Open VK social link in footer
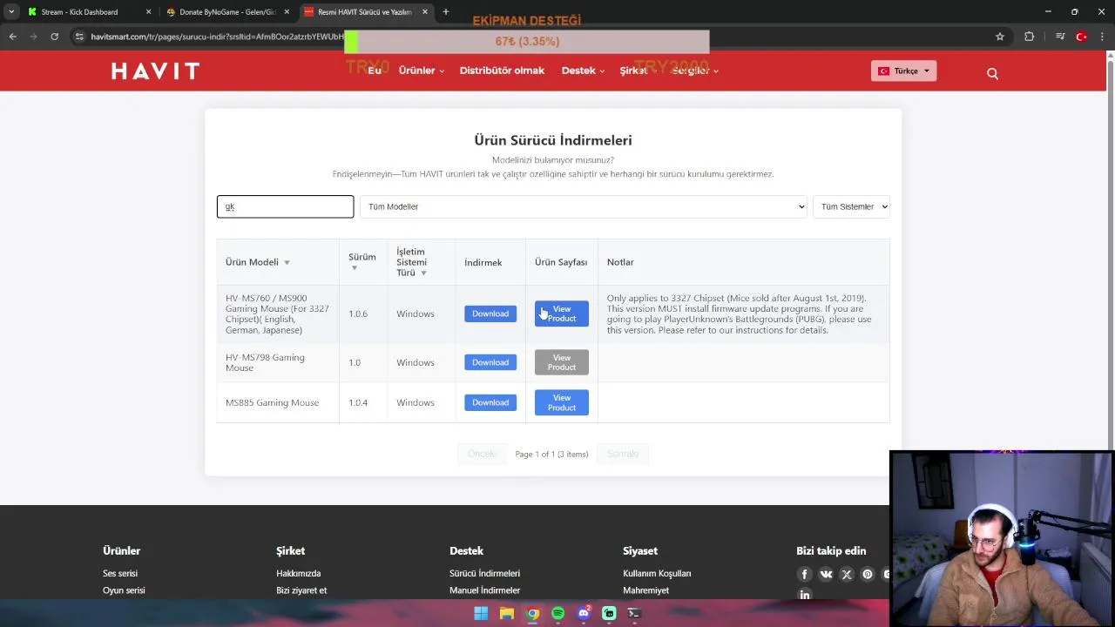This screenshot has width=1115, height=627. [826, 574]
